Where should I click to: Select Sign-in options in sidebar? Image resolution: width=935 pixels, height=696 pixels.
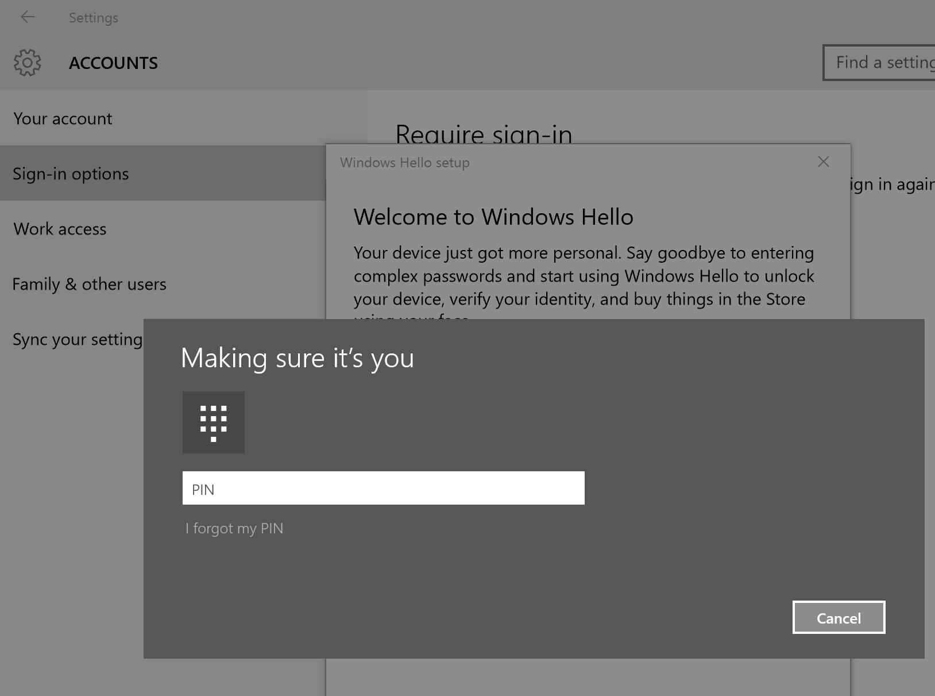tap(163, 174)
